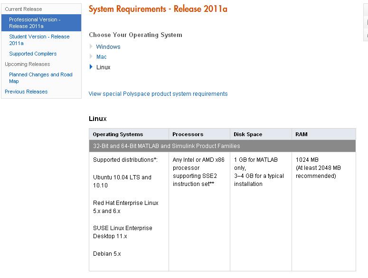
Task: Collapse the Linux section arrow
Action: [91, 67]
